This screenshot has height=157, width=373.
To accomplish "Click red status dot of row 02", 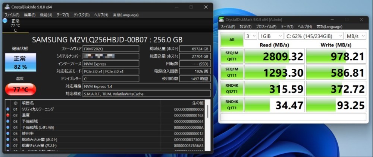I will pos(8,115).
